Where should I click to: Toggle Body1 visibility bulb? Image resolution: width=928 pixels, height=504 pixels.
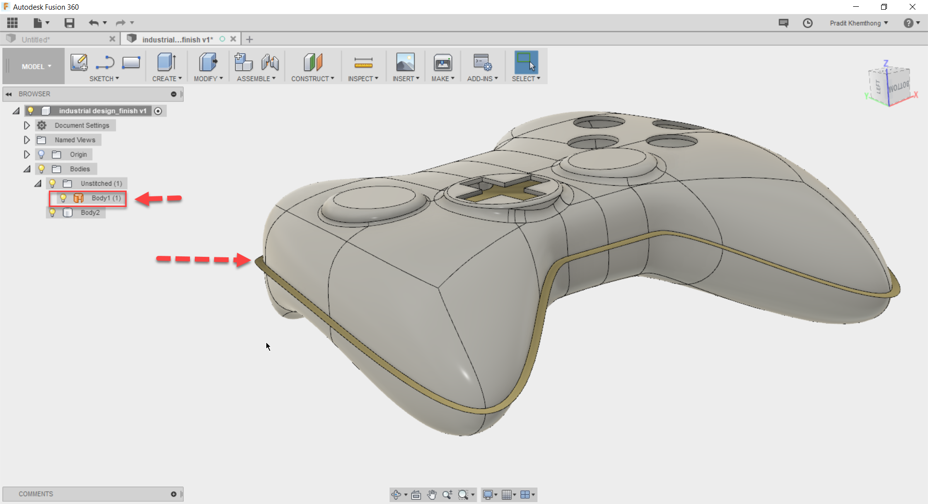63,198
